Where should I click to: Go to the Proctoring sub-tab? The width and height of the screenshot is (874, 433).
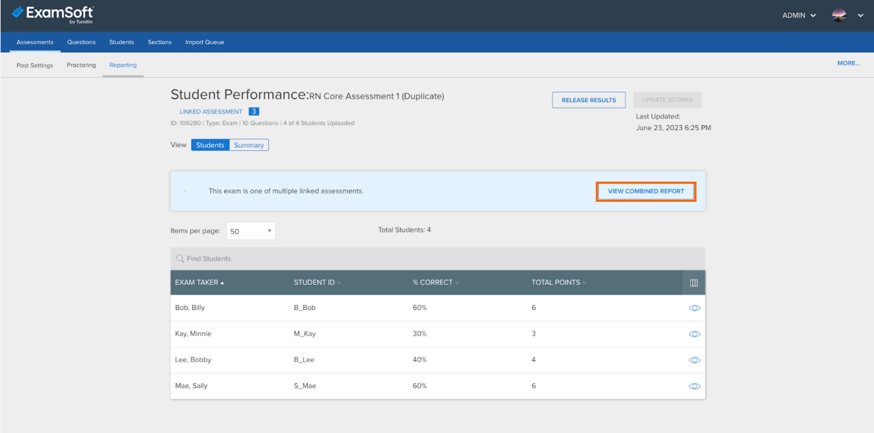pos(81,65)
